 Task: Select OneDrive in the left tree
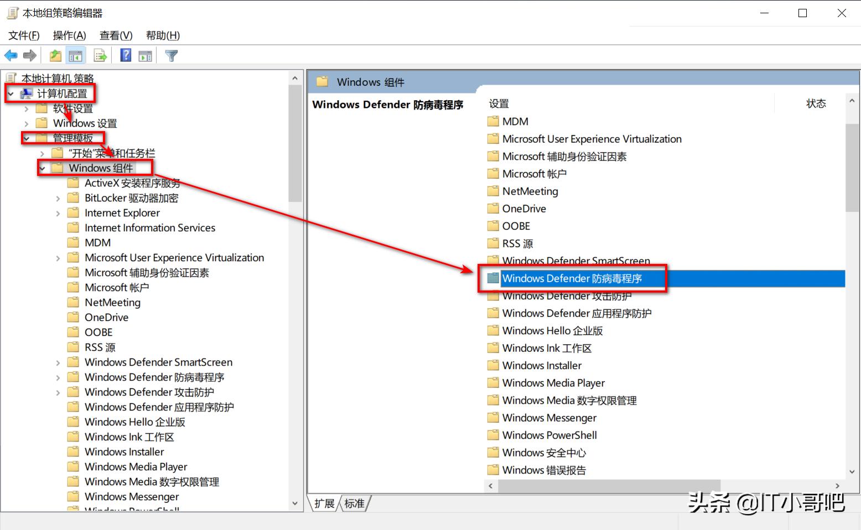(x=106, y=317)
